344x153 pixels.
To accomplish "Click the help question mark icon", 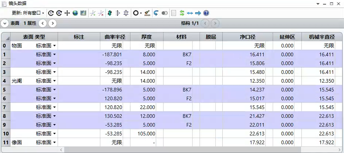I will pos(206,13).
